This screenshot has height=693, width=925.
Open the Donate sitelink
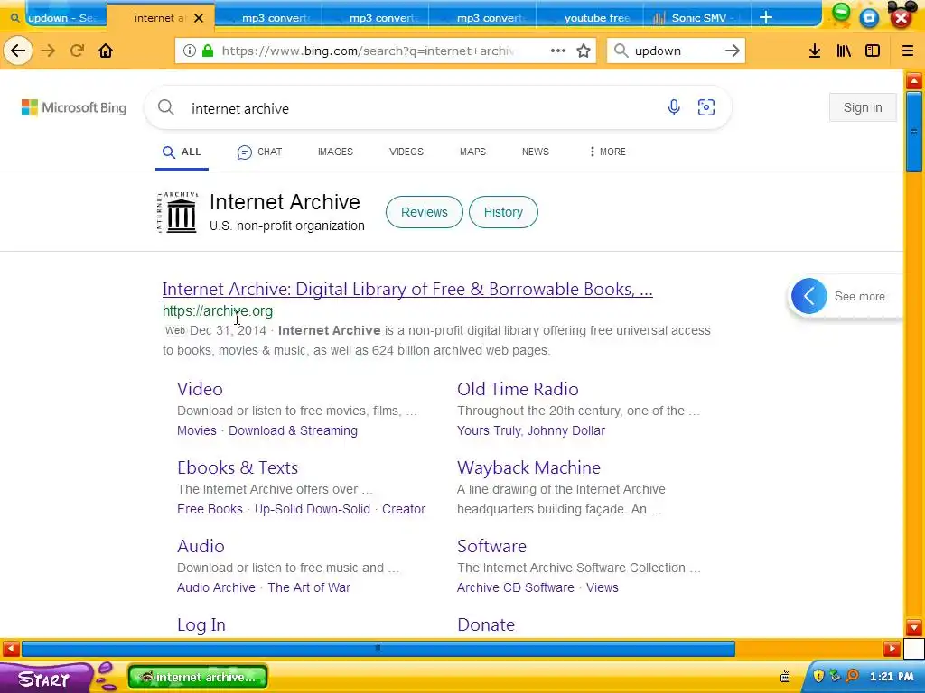point(485,624)
